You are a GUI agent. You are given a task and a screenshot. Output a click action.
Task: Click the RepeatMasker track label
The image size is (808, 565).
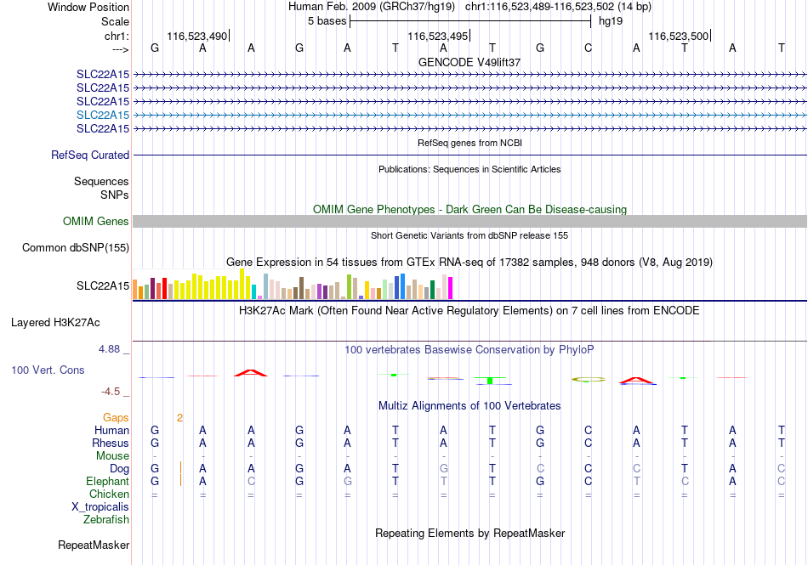pos(94,545)
